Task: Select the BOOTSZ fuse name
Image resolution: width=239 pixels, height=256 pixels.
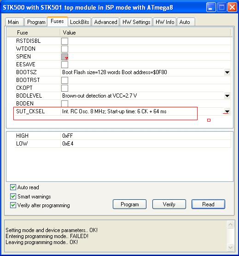Action: [26, 72]
